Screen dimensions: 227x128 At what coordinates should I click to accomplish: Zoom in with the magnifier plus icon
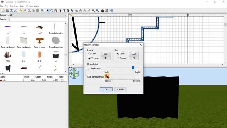(x=93, y=10)
